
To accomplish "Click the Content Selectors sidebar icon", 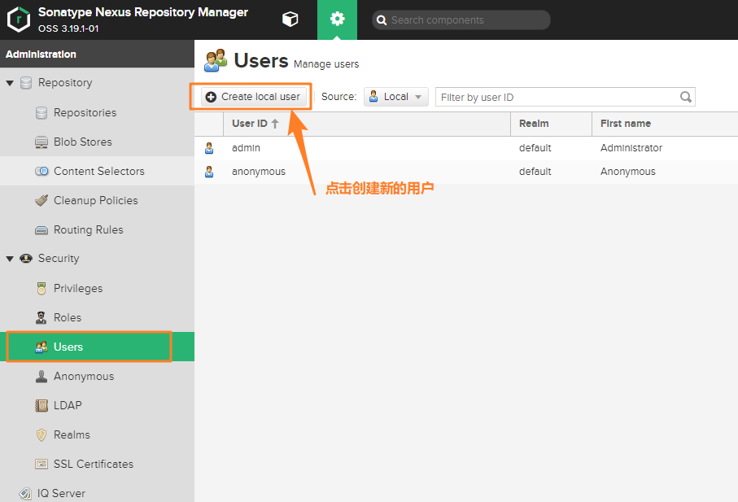I will coord(41,171).
